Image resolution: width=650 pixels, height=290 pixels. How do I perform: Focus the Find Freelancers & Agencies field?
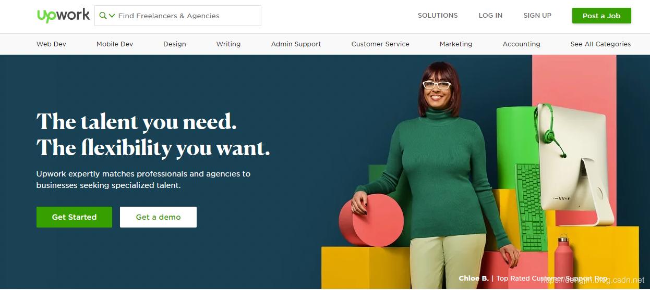[177, 16]
